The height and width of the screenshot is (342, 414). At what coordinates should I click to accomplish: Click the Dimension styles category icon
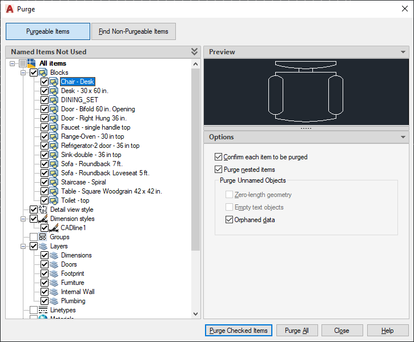pos(43,219)
